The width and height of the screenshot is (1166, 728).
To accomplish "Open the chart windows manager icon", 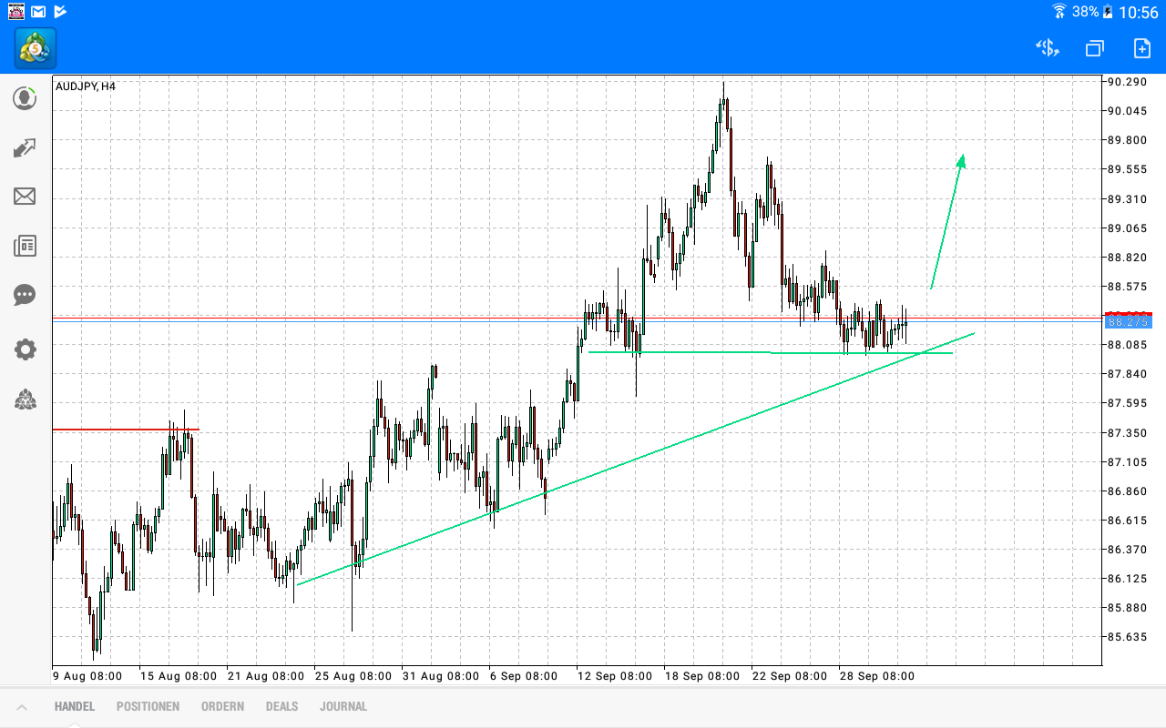I will point(1094,47).
